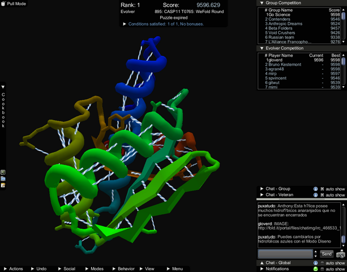Click the info icon for Chat - Global
The height and width of the screenshot is (272, 347).
click(x=315, y=263)
